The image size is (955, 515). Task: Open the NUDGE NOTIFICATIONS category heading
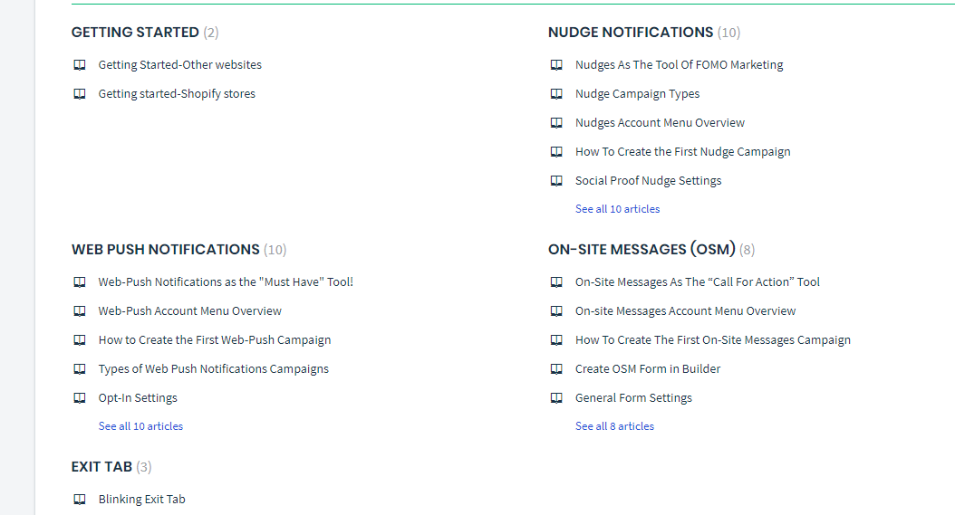click(631, 33)
